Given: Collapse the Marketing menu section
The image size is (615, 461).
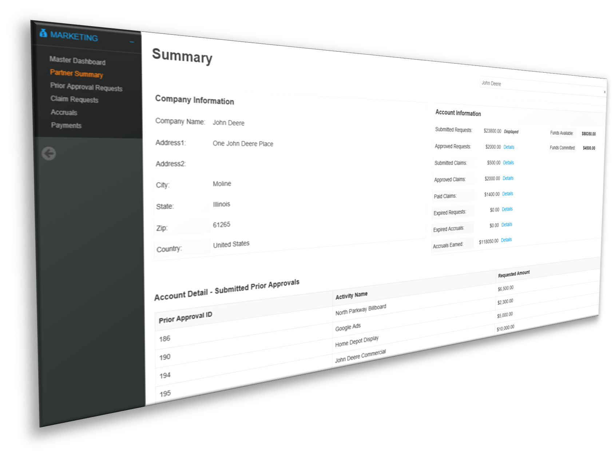Looking at the screenshot, I should pyautogui.click(x=132, y=42).
